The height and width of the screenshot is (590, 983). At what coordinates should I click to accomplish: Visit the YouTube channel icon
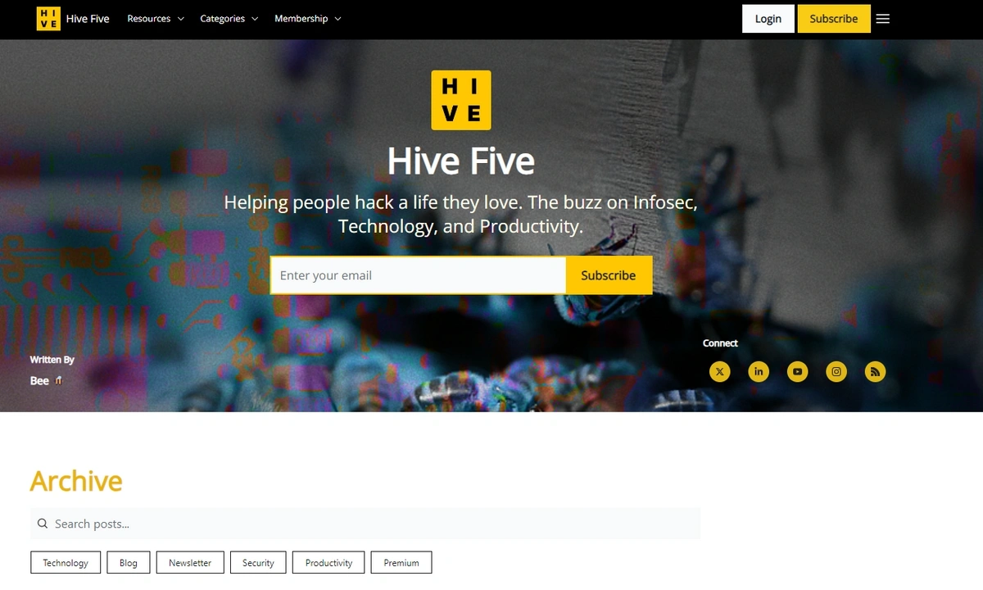coord(797,372)
